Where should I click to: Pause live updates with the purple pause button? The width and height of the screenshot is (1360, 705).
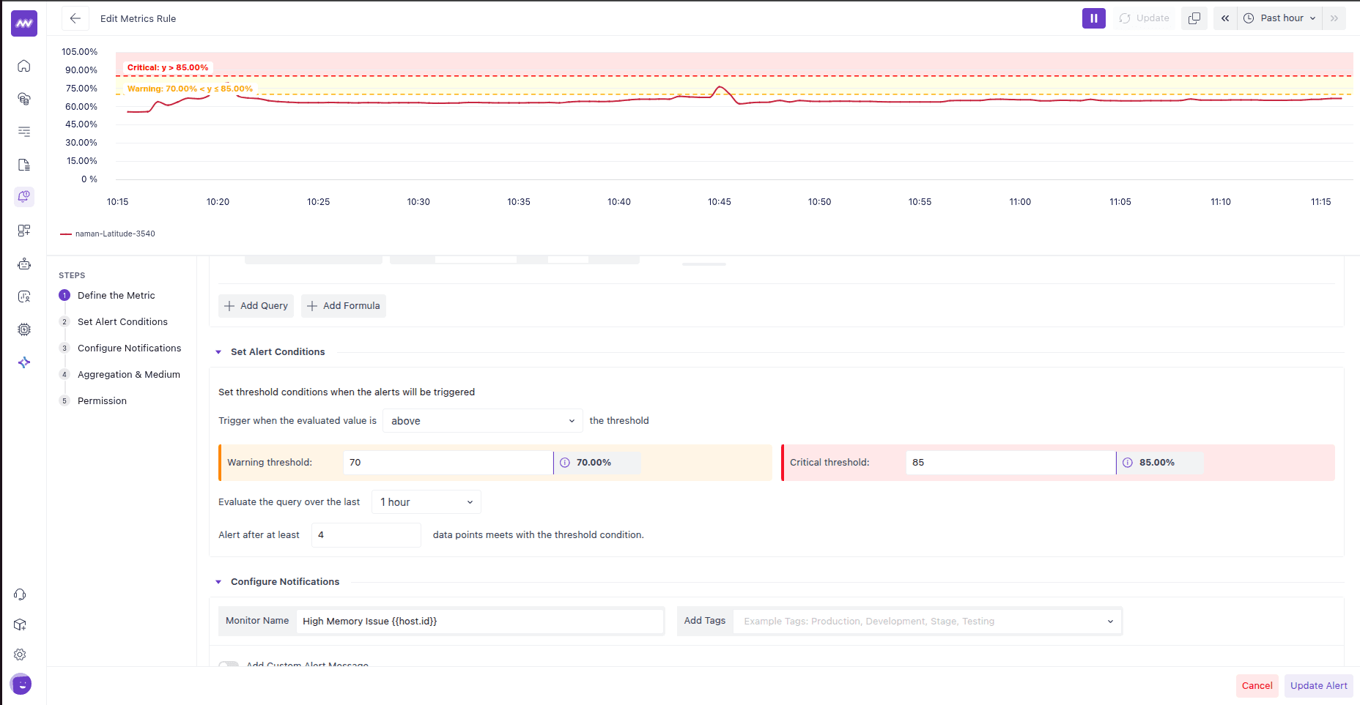(1093, 18)
